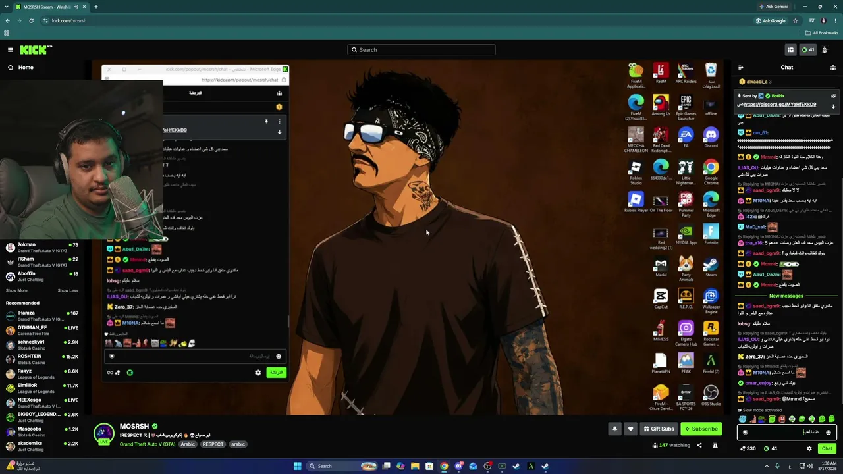
Task: Collapse the chat panel with arrow icon
Action: (741, 67)
